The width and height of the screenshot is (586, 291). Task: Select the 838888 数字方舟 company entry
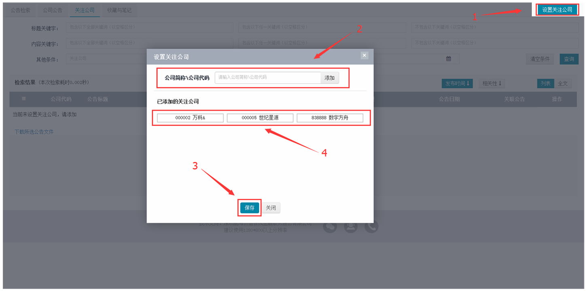coord(330,118)
